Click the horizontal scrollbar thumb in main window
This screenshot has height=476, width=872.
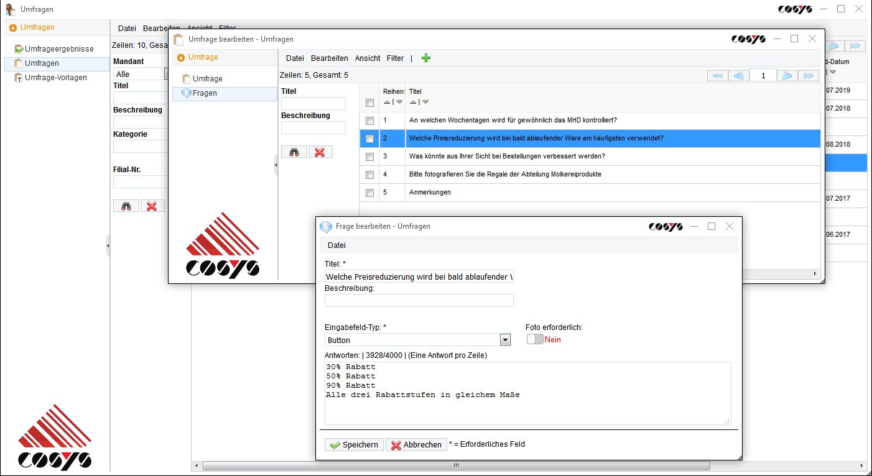[x=456, y=465]
